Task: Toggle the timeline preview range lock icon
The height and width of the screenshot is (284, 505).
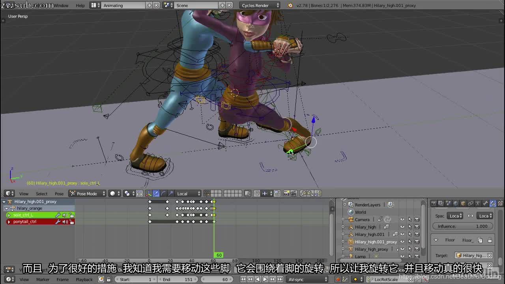Action: click(108, 279)
